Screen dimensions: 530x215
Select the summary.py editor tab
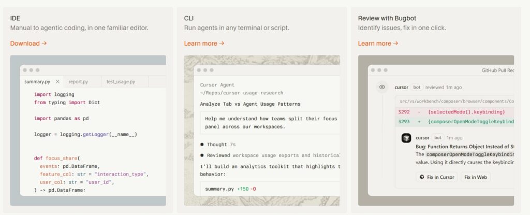click(x=38, y=82)
